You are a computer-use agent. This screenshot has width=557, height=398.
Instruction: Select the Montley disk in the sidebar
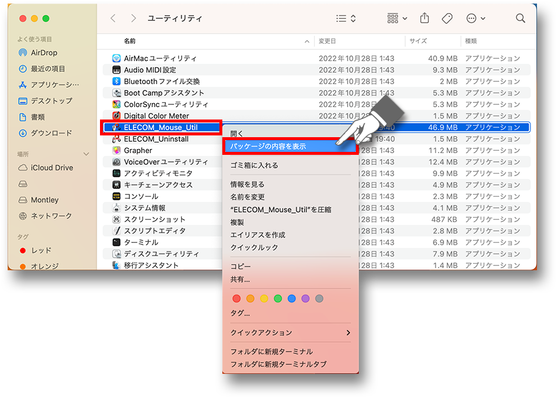[38, 200]
